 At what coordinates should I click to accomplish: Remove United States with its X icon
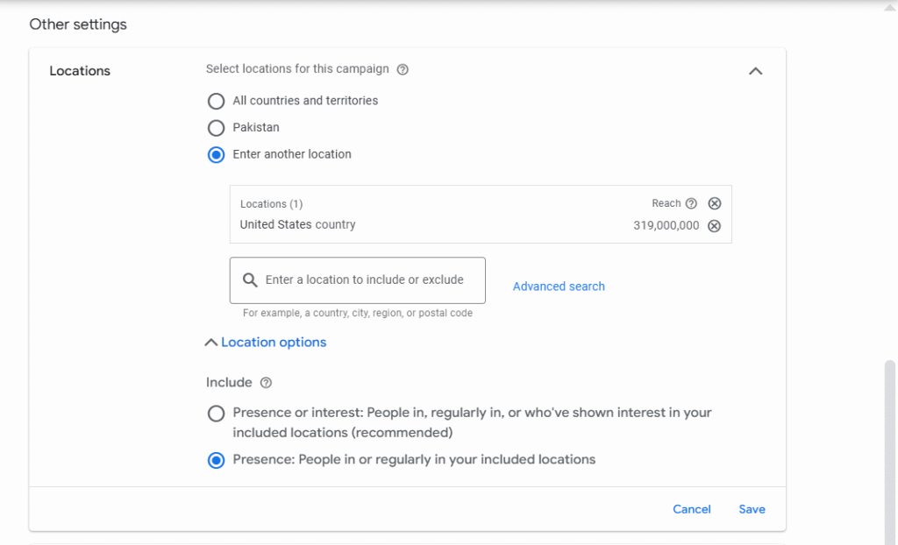pyautogui.click(x=715, y=226)
